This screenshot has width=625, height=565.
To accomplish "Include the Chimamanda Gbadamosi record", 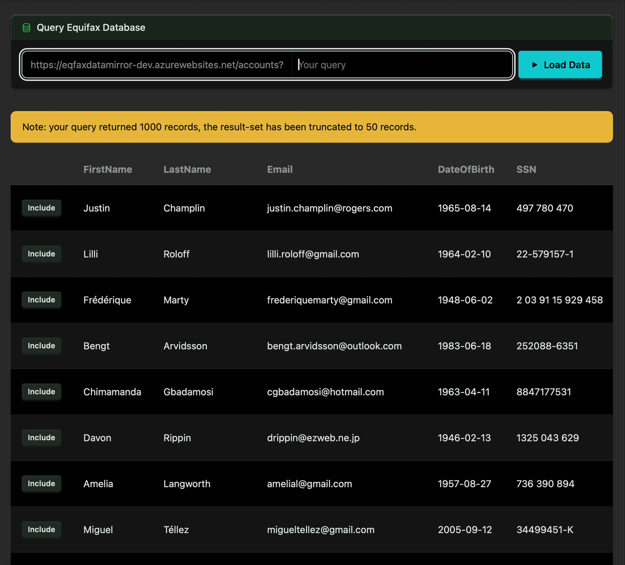I will 42,392.
